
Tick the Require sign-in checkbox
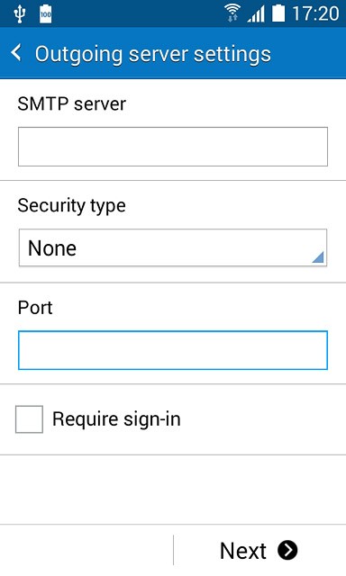(29, 419)
